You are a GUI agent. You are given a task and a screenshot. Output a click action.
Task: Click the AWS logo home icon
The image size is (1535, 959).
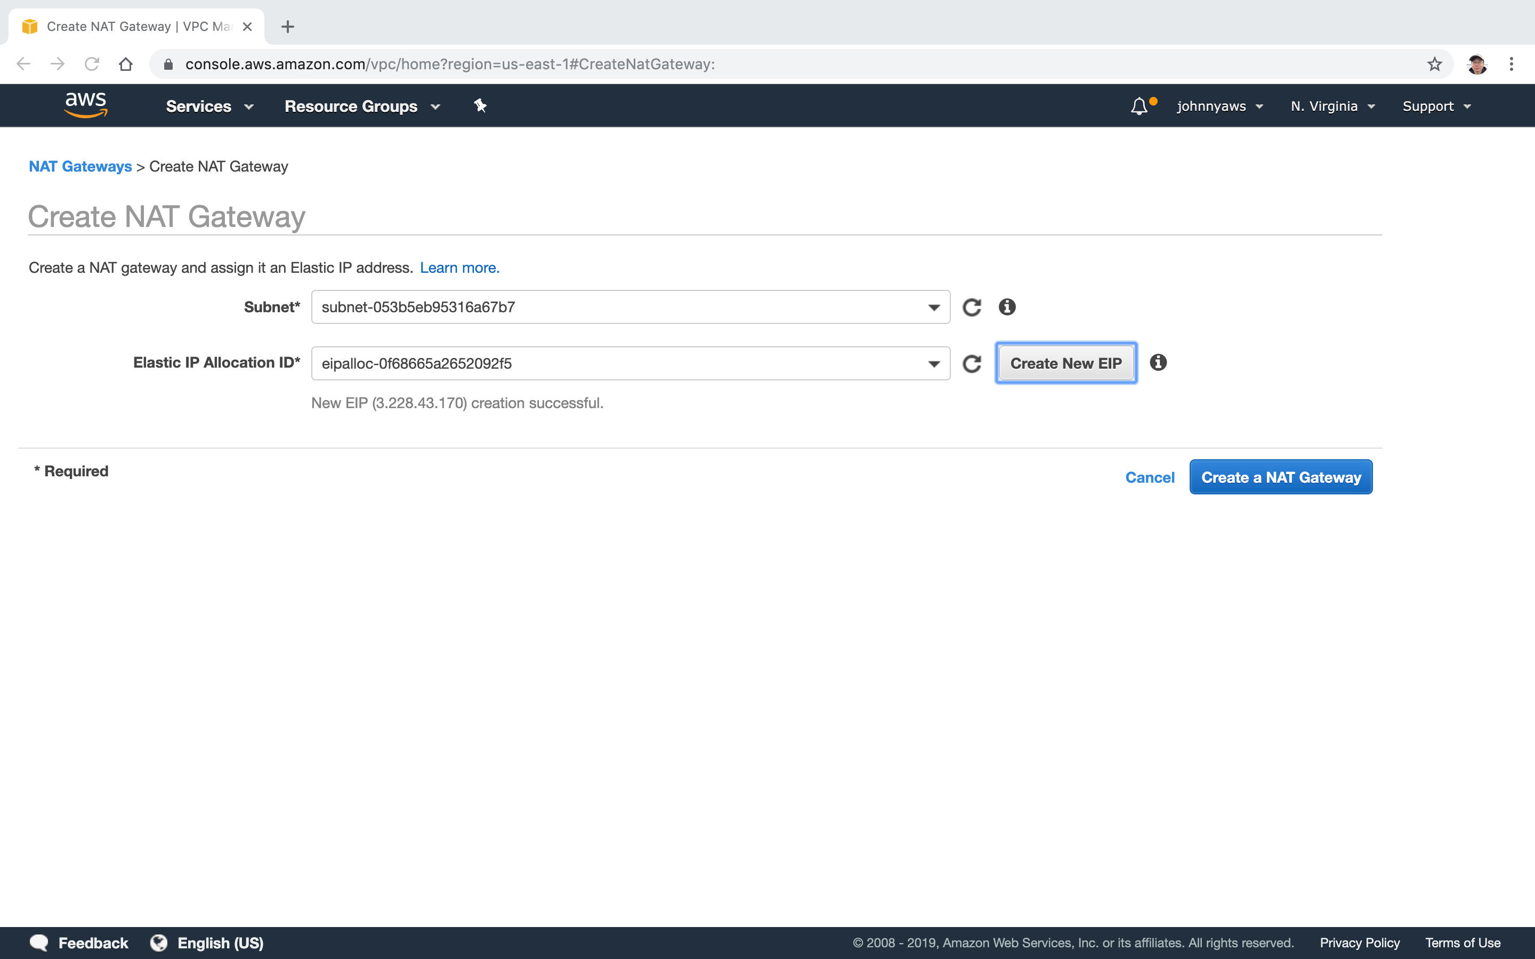click(86, 104)
